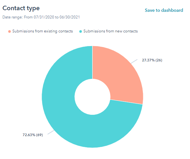Click the leader line beside the 27.37% label
The width and height of the screenshot is (190, 159).
(x=135, y=60)
